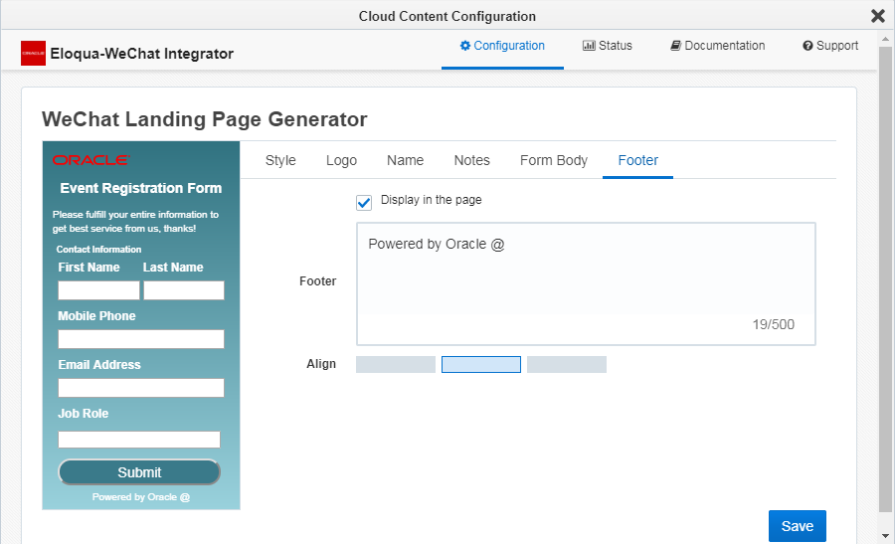Click the WeChat Landing Page Generator title

tap(204, 119)
